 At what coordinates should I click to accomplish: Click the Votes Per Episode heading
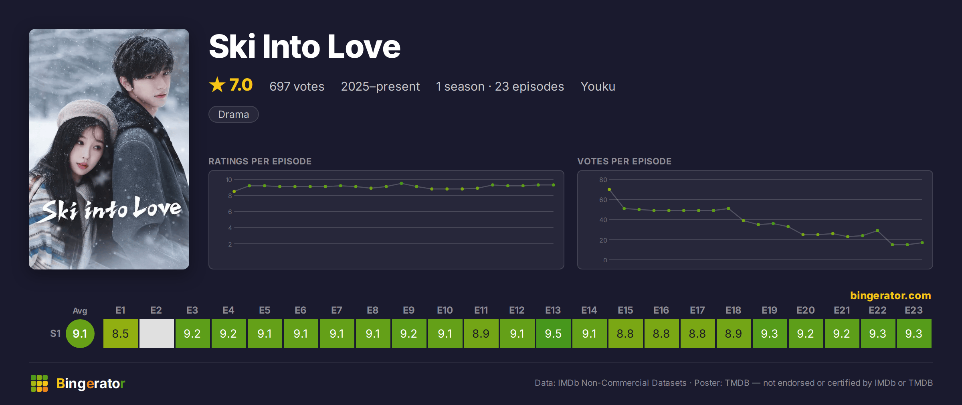(624, 161)
